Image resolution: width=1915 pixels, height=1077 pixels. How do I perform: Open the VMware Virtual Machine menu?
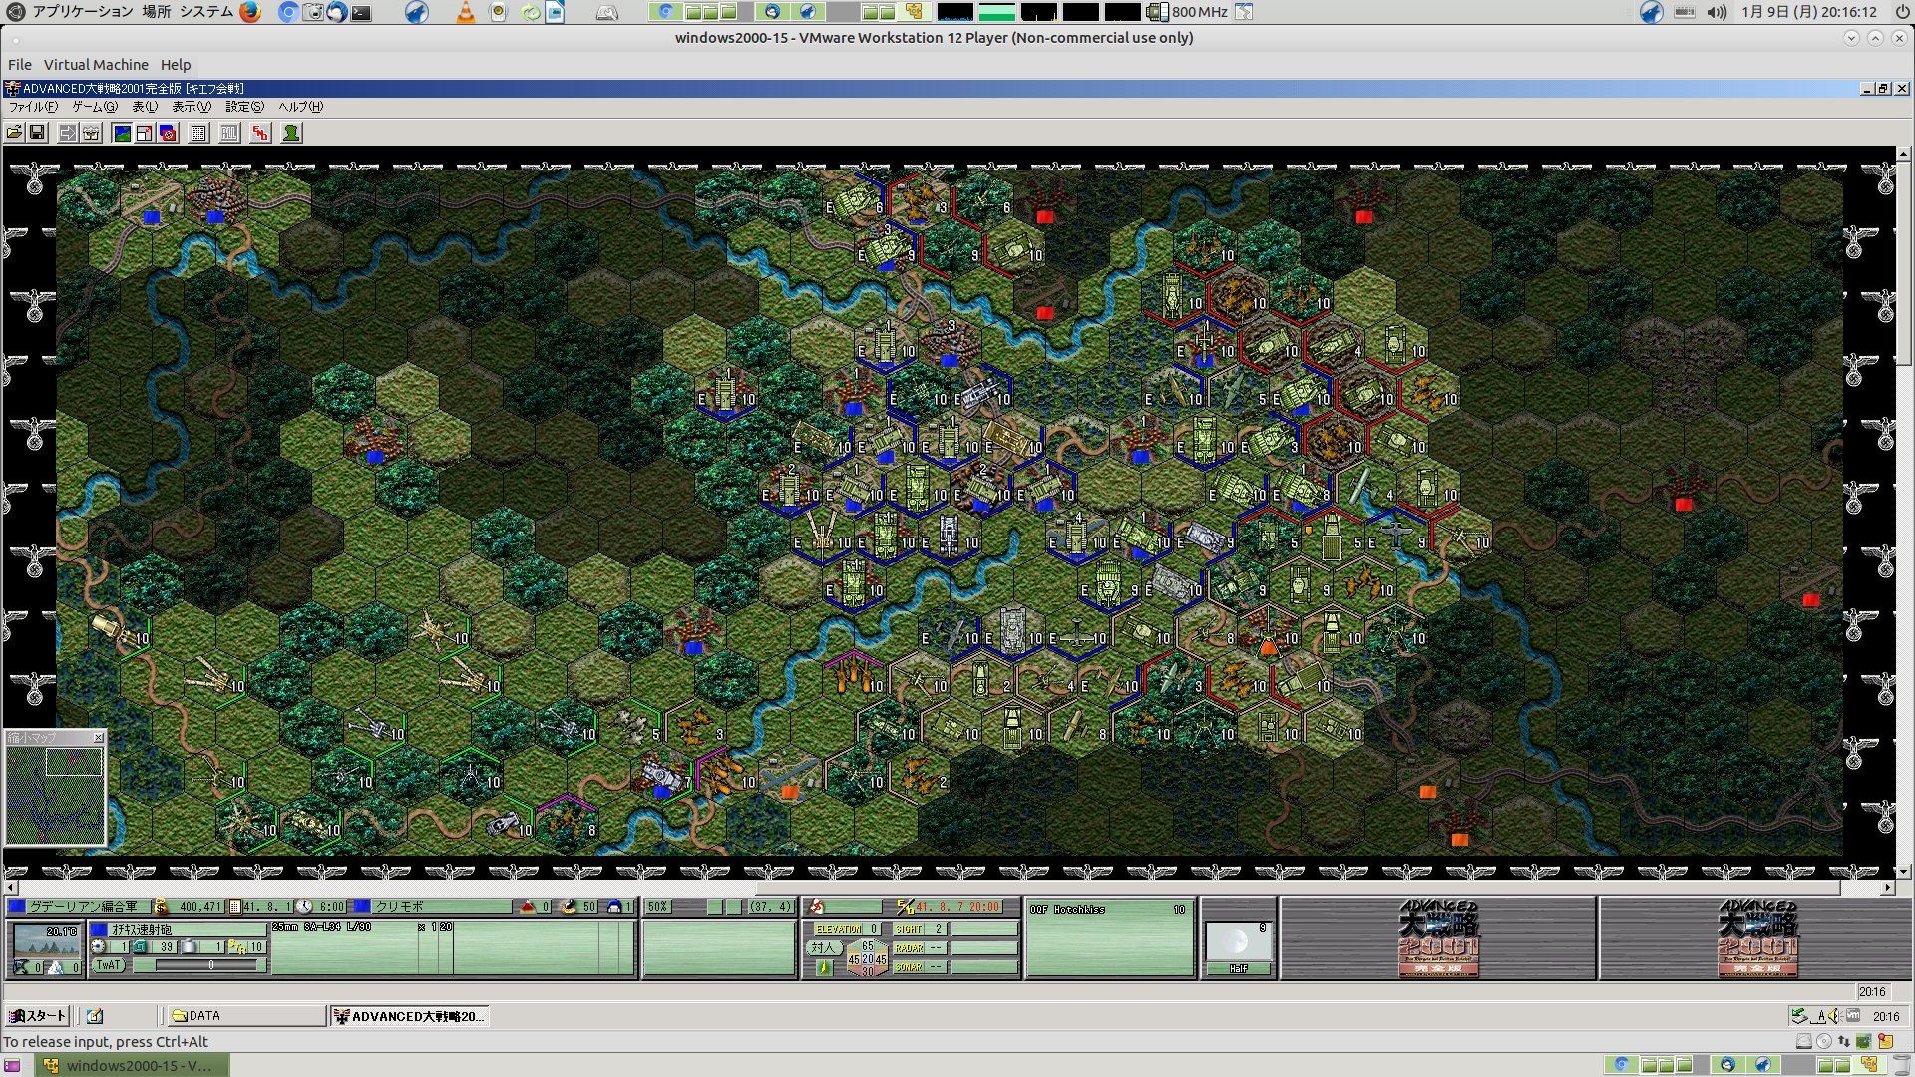click(96, 65)
